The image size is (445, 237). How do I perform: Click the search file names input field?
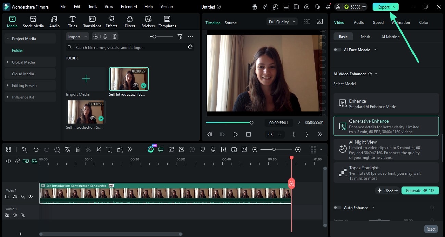(x=130, y=47)
